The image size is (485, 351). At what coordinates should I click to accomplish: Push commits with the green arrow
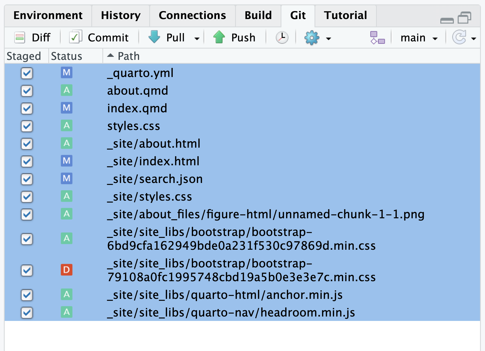(219, 37)
